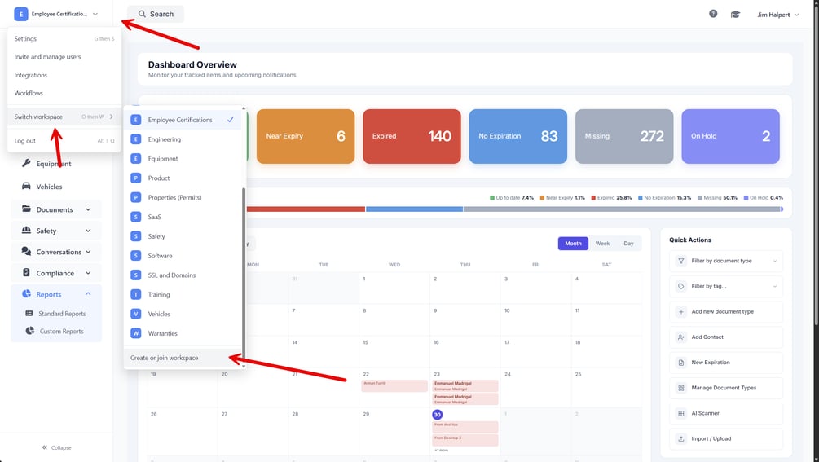Click the red Expired segment of status bar

click(x=306, y=209)
